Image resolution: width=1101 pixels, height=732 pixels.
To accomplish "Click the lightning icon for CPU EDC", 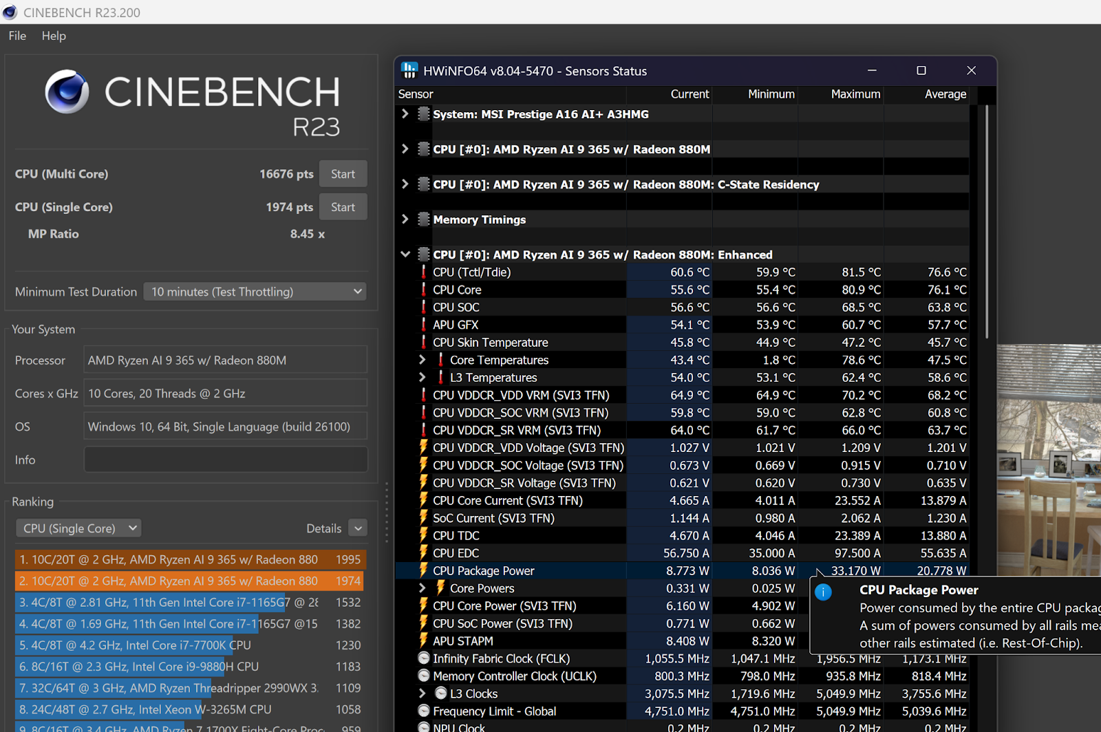I will [x=424, y=553].
